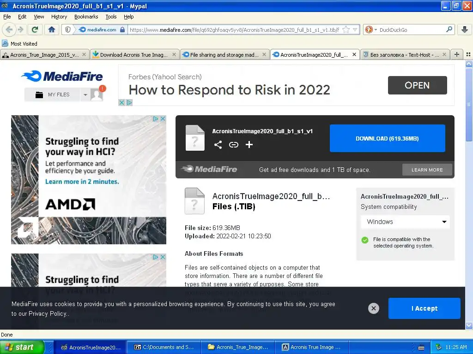Click the I Accept cookies button
The width and height of the screenshot is (473, 354).
[x=424, y=308]
